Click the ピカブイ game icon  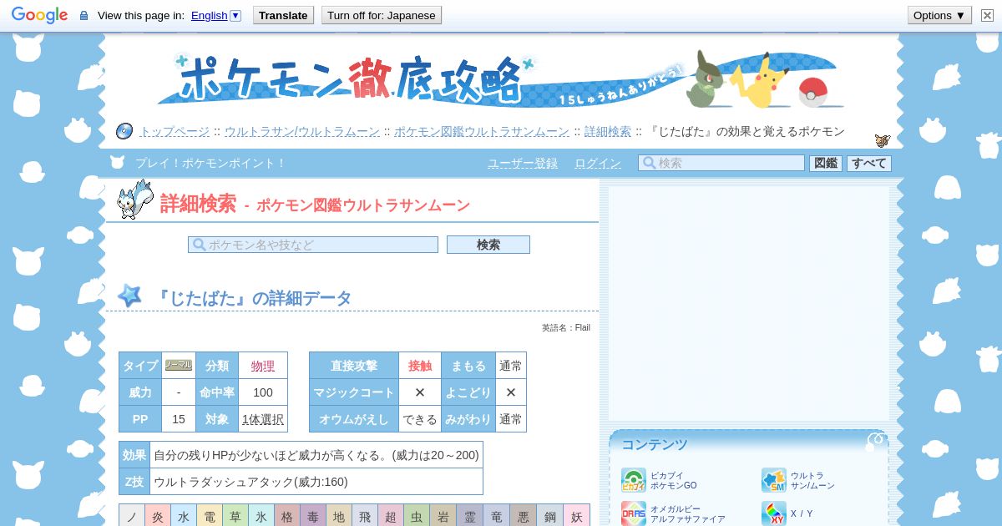coord(634,480)
